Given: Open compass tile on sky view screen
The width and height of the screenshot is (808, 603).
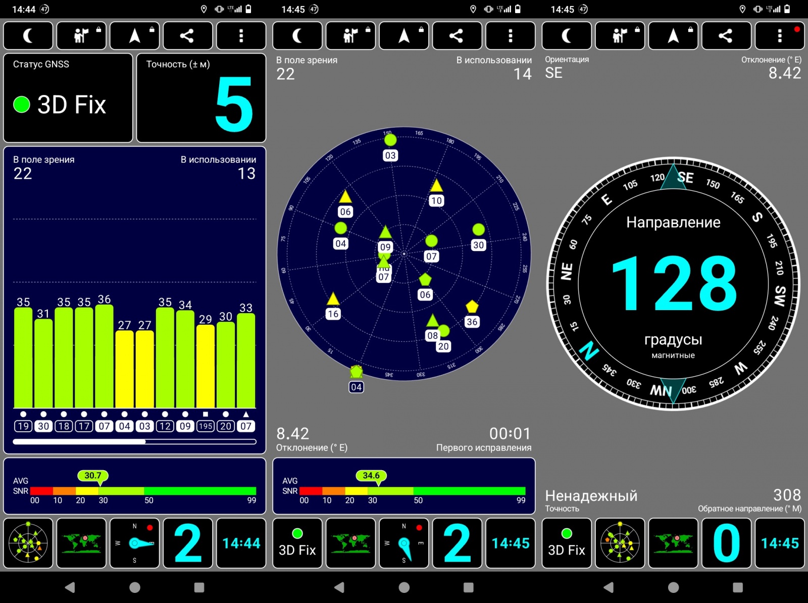Looking at the screenshot, I should click(404, 543).
